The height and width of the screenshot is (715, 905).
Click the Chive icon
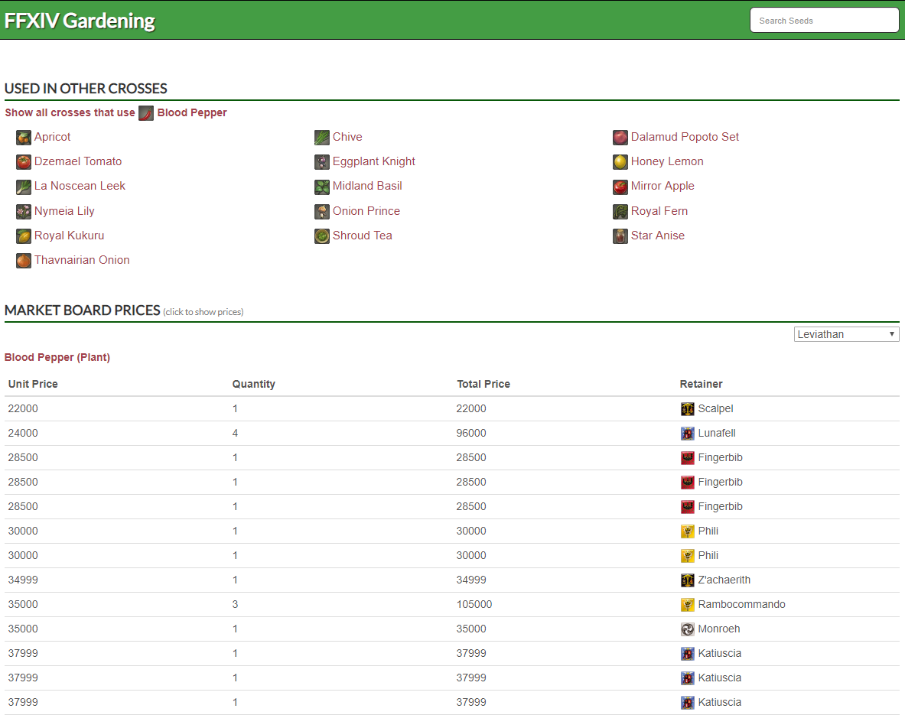point(322,138)
